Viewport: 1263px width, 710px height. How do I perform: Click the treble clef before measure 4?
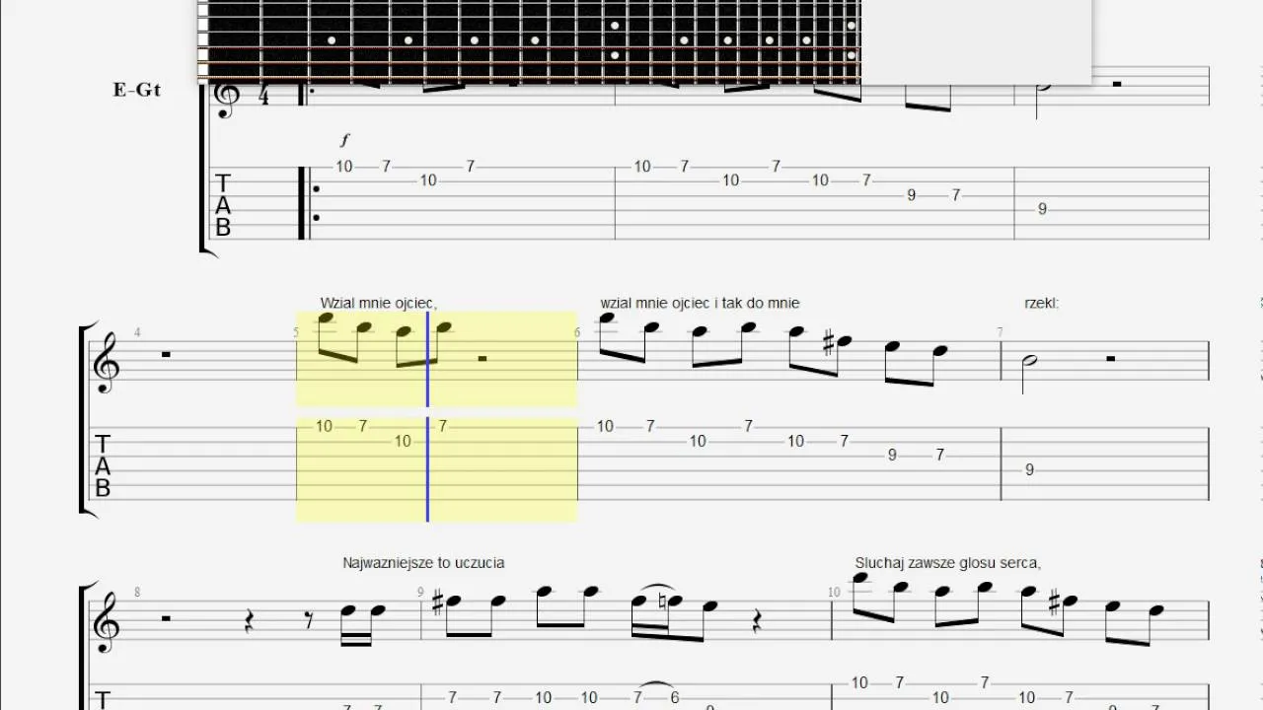(107, 361)
